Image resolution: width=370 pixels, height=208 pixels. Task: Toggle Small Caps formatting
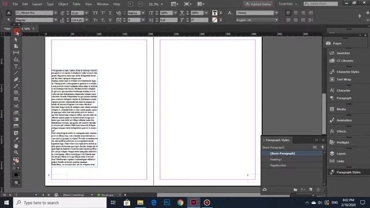tap(95, 20)
